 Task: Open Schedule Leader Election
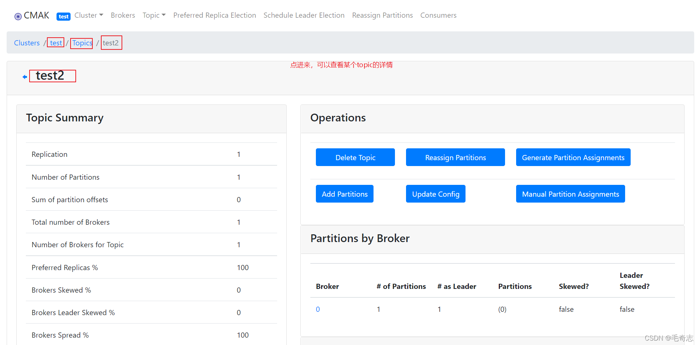(x=304, y=15)
